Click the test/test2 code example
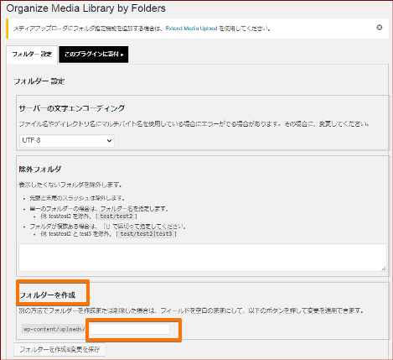This screenshot has height=360, width=393. point(116,217)
